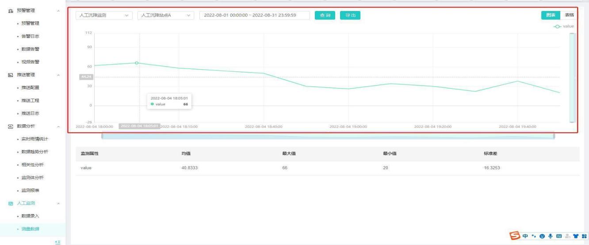Click the 导出 export button
Viewport: 589px width, 245px height.
tap(350, 15)
